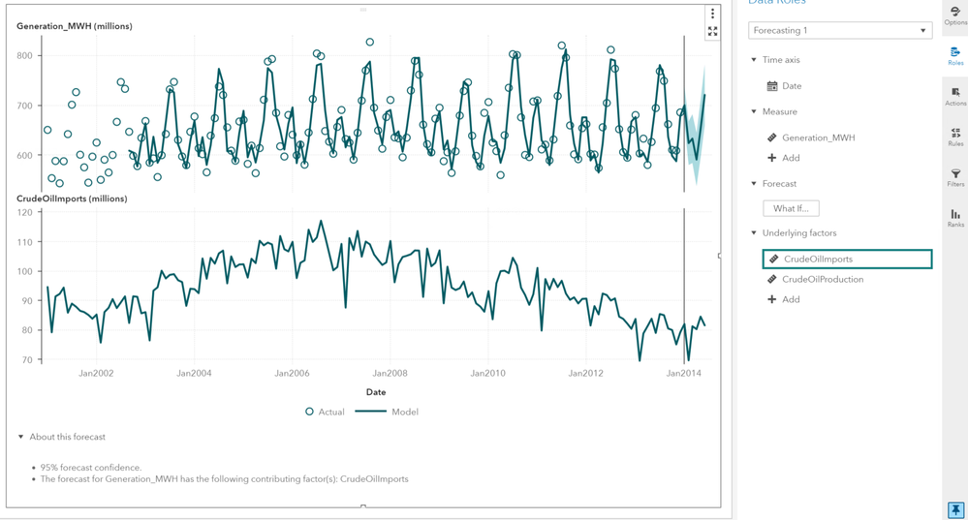Open the Forecasting 1 object dropdown
Screen dimensions: 968x520
pos(839,31)
